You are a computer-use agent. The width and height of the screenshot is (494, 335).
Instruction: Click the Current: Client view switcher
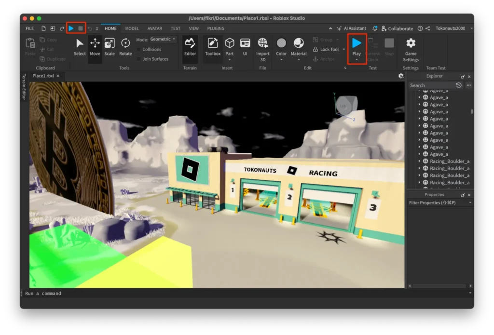tap(373, 50)
